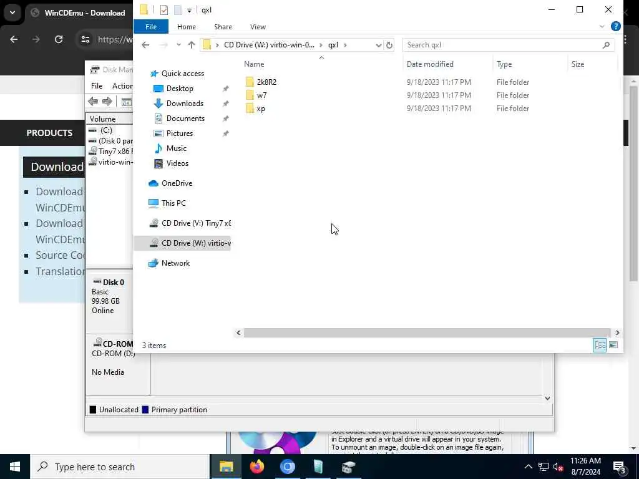Click the search magnifier in Explorer
The image size is (639, 479).
(606, 45)
